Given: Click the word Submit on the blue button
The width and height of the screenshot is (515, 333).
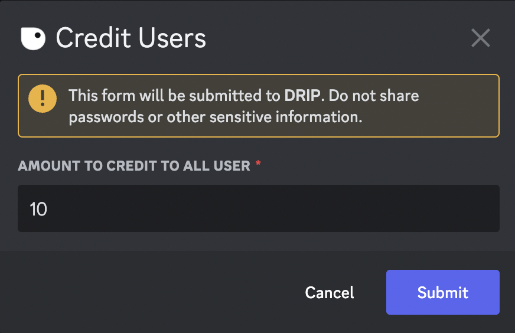Looking at the screenshot, I should (x=443, y=292).
